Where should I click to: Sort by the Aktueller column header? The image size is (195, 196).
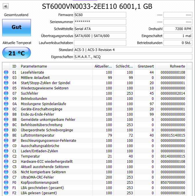103,66
